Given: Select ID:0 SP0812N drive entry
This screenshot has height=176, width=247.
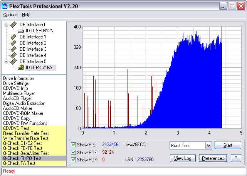Looking at the screenshot, I should [40, 31].
